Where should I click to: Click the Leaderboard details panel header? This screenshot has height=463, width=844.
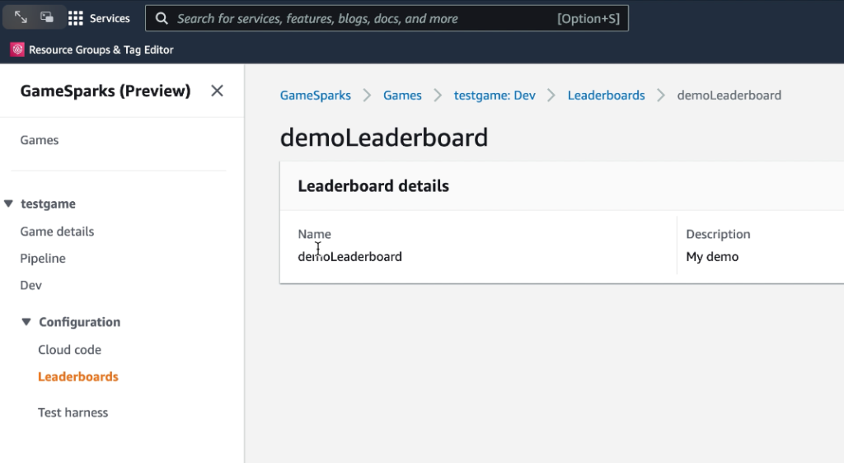(373, 186)
